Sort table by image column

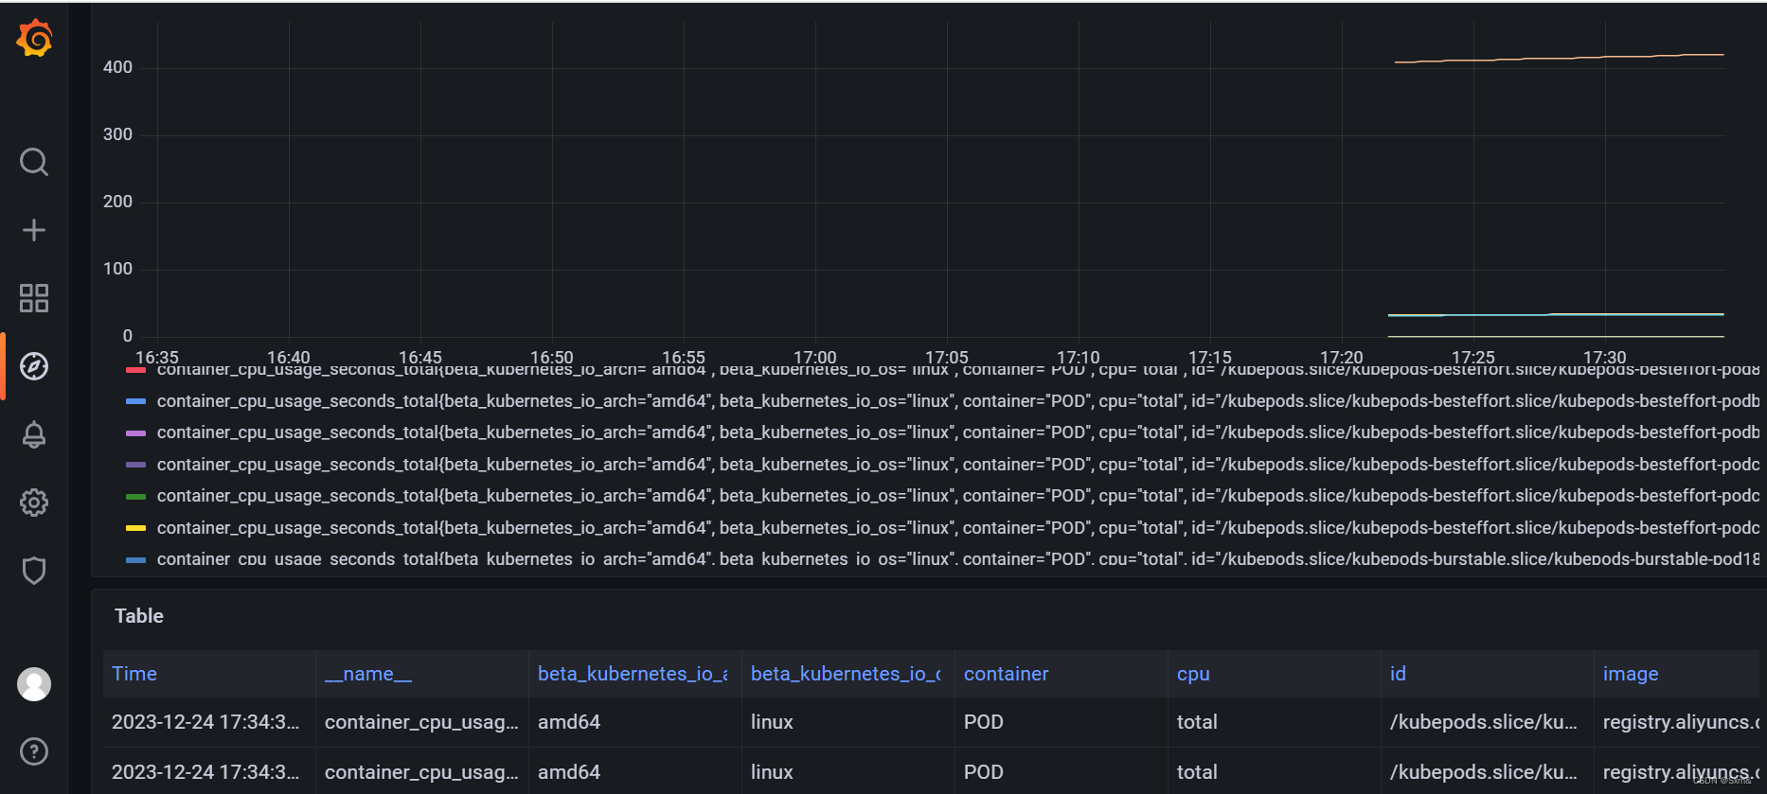pyautogui.click(x=1631, y=674)
